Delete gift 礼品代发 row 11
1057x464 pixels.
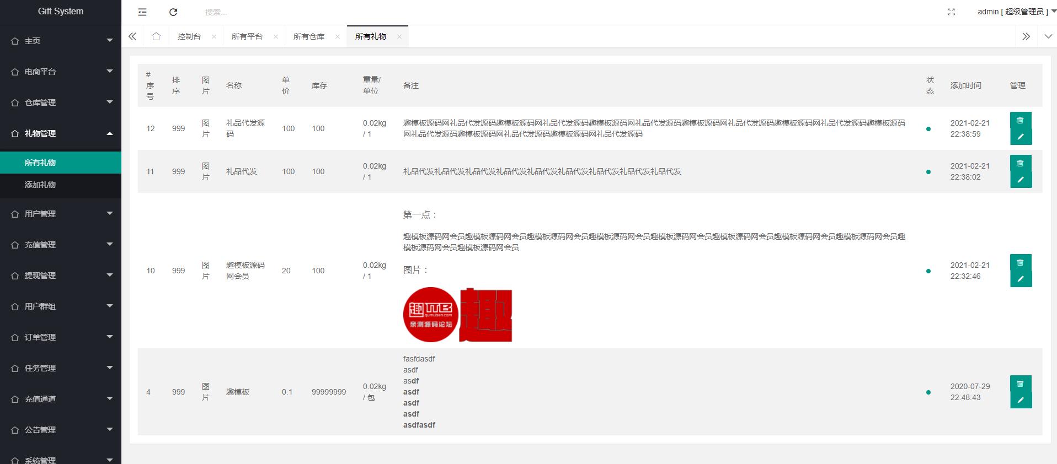[x=1021, y=163]
